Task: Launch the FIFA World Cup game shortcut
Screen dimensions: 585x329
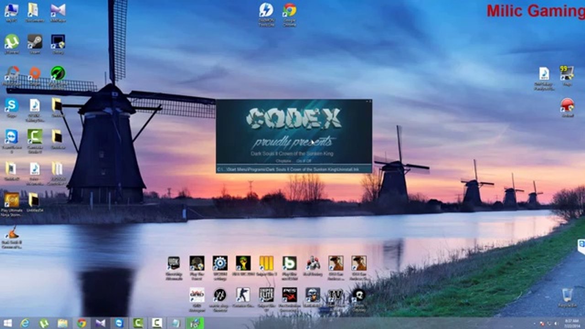Action: (243, 266)
